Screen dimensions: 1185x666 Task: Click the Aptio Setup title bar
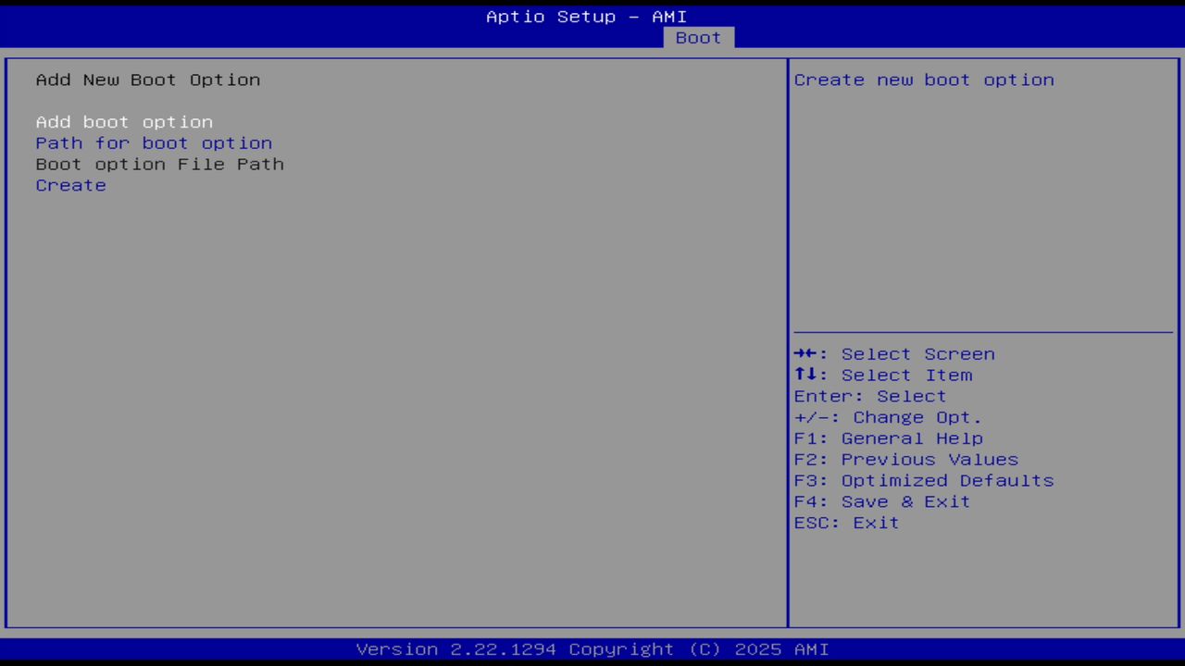pos(586,16)
